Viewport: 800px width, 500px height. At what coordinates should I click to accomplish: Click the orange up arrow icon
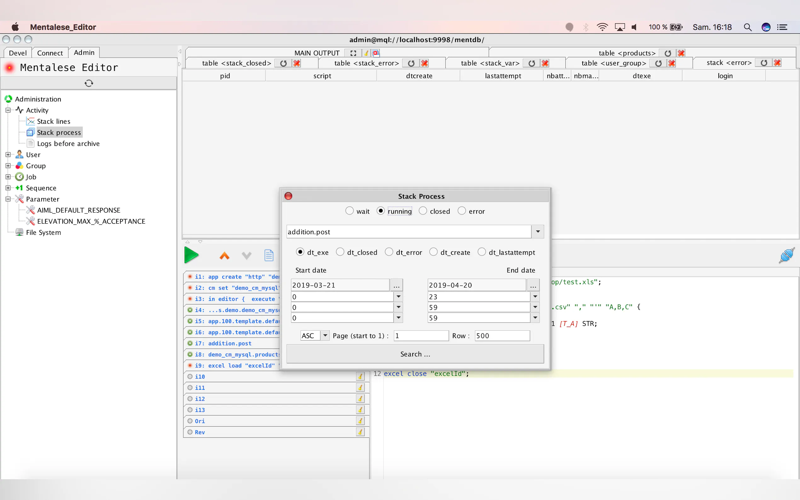point(224,256)
